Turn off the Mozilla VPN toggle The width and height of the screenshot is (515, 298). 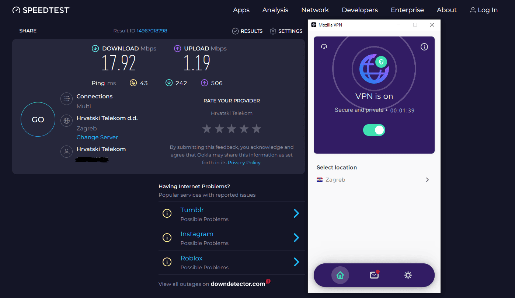(374, 130)
